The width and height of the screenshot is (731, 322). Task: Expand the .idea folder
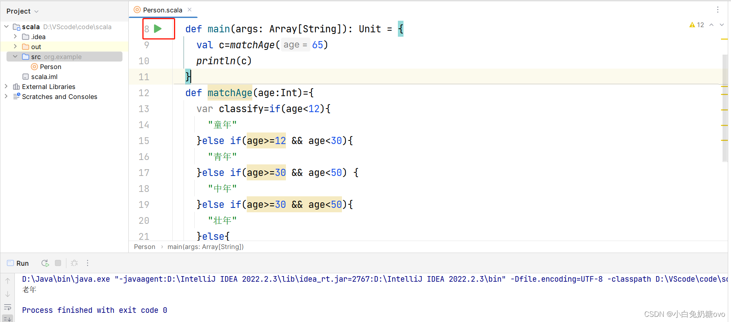(x=15, y=36)
